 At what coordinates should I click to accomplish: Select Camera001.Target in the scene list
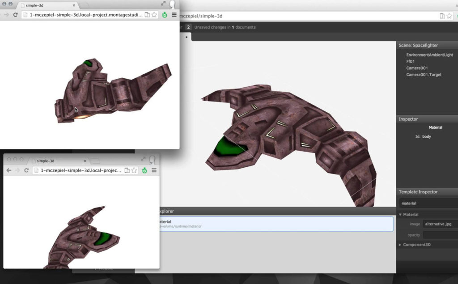pos(424,75)
